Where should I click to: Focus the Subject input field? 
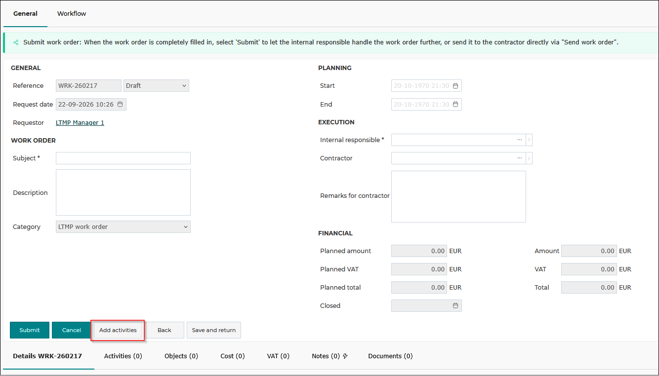pyautogui.click(x=123, y=158)
